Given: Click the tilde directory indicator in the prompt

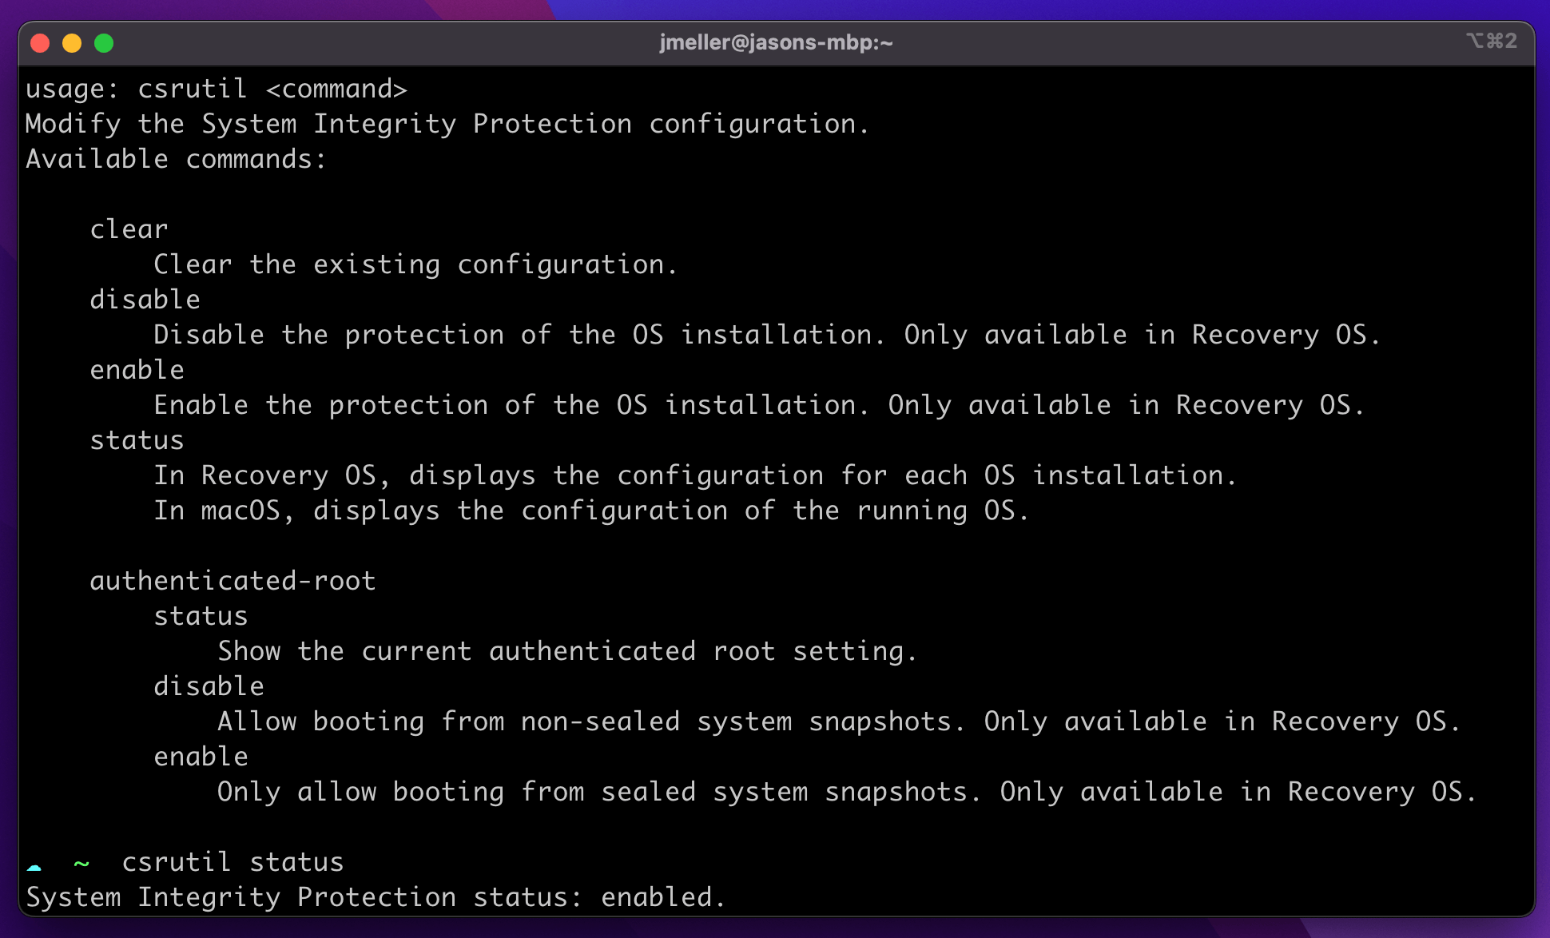Looking at the screenshot, I should (81, 863).
